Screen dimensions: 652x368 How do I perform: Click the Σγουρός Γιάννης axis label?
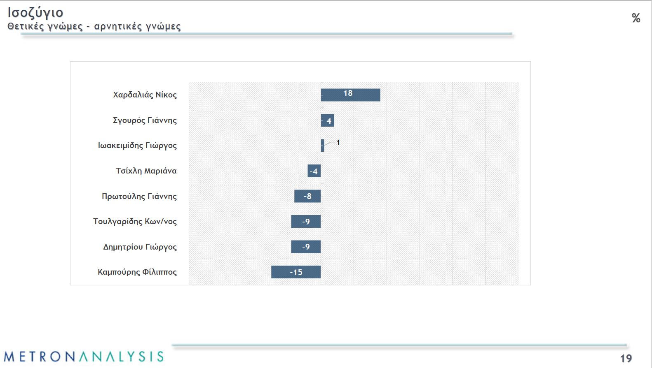[145, 120]
